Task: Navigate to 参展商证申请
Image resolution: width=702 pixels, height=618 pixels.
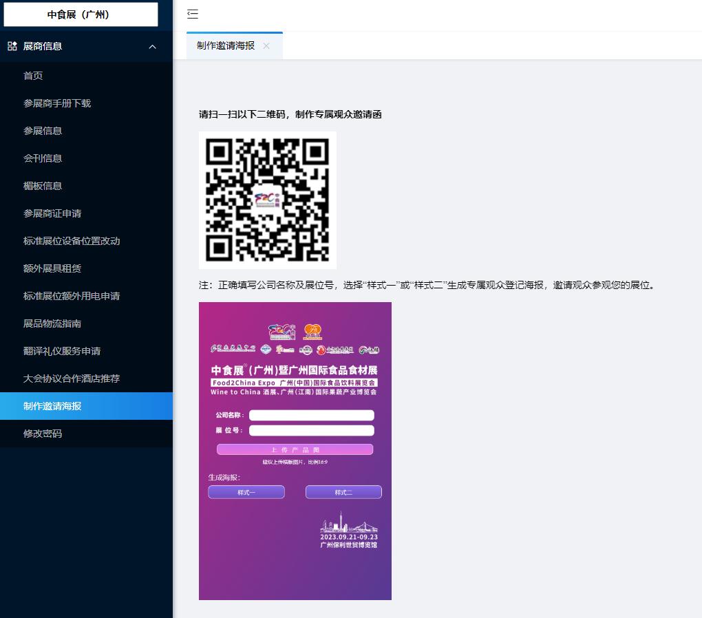Action: [52, 213]
